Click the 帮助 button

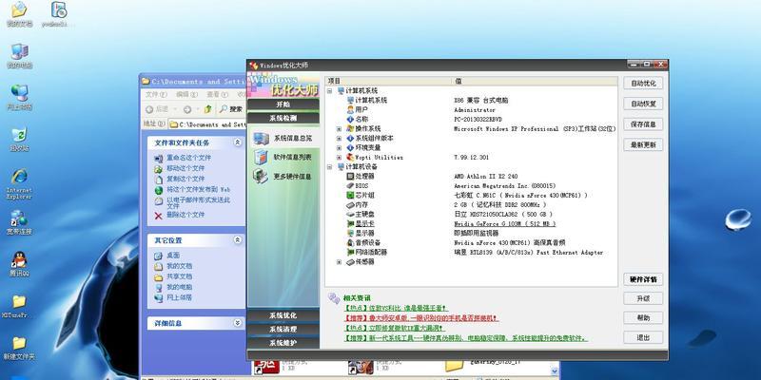coord(643,318)
